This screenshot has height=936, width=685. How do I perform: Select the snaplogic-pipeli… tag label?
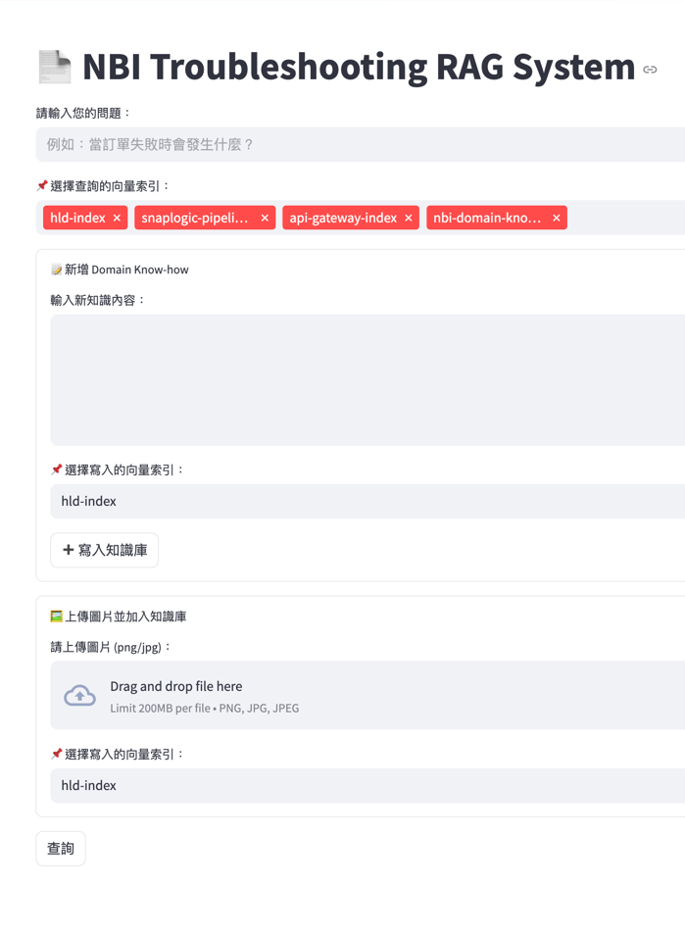pos(195,218)
